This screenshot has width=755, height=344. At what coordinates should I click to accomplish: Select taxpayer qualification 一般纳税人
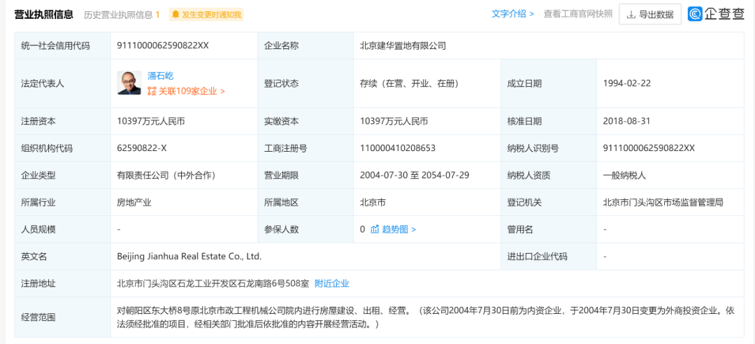point(624,175)
